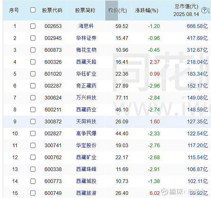Click the 股票简称 column header
211x198 pixels.
click(x=85, y=10)
